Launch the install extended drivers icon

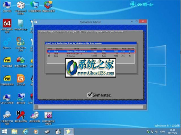48,118
